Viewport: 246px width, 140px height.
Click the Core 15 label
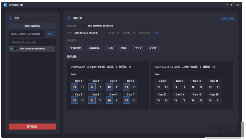(x=214, y=95)
